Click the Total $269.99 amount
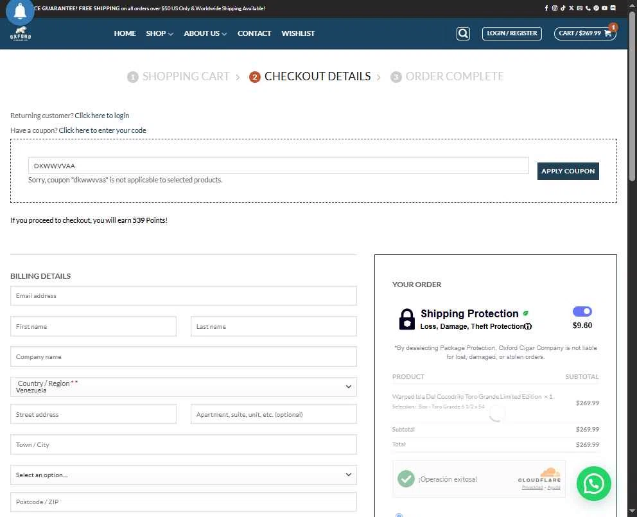 coord(587,444)
